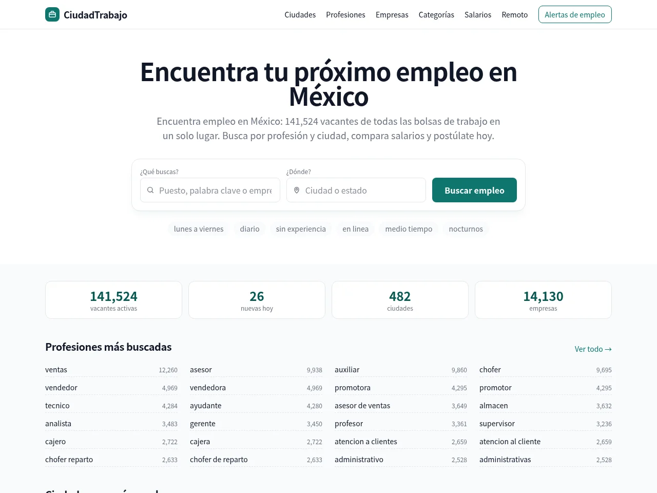
Task: Open the Ciudades menu item
Action: [x=300, y=14]
